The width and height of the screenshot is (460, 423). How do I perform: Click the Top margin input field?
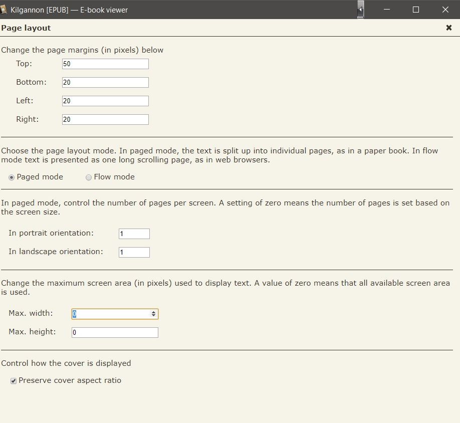(105, 64)
